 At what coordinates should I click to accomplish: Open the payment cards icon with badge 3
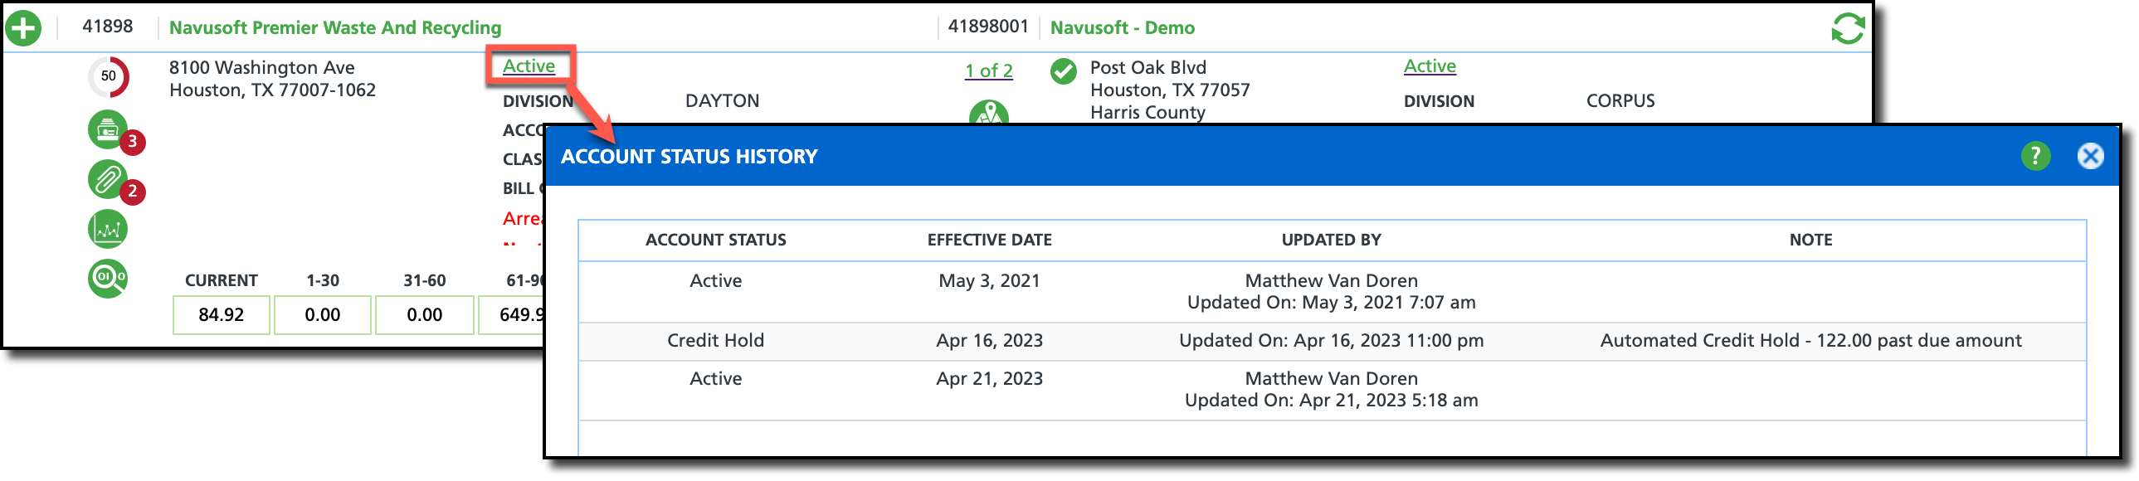click(x=109, y=130)
